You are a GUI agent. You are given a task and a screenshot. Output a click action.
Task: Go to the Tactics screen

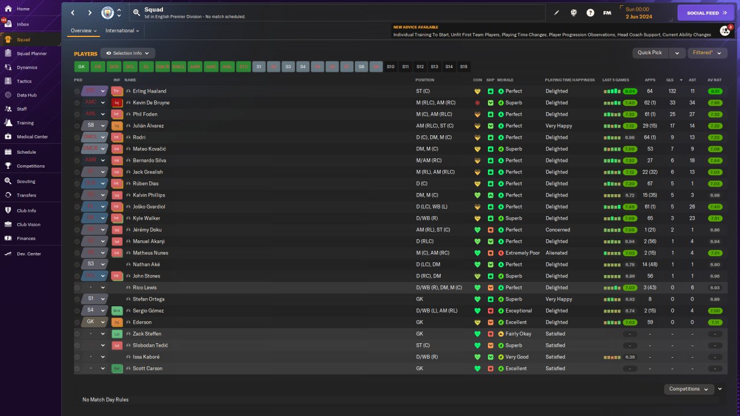[x=24, y=81]
